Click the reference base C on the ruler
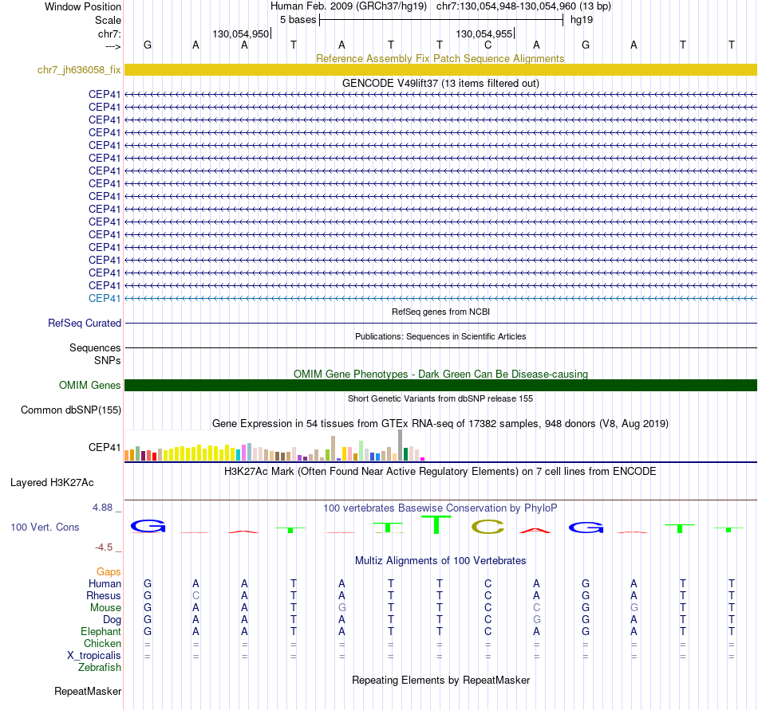 (488, 45)
